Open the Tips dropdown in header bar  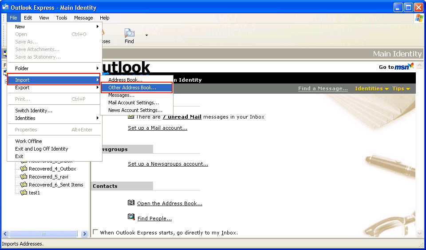(401, 88)
